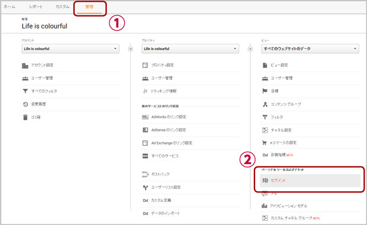Open データのインポート link
Viewport: 367px width, 225px height.
[x=166, y=213]
